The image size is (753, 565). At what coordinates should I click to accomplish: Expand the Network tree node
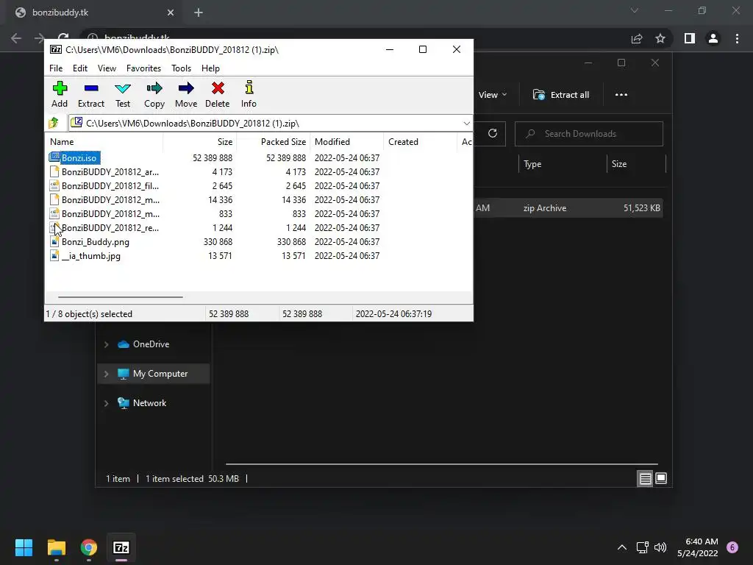point(106,403)
